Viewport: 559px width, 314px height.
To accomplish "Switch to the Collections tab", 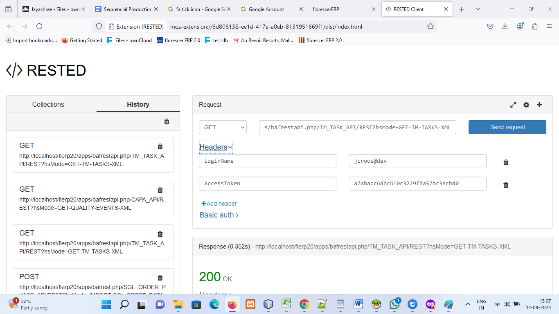I will (x=48, y=104).
